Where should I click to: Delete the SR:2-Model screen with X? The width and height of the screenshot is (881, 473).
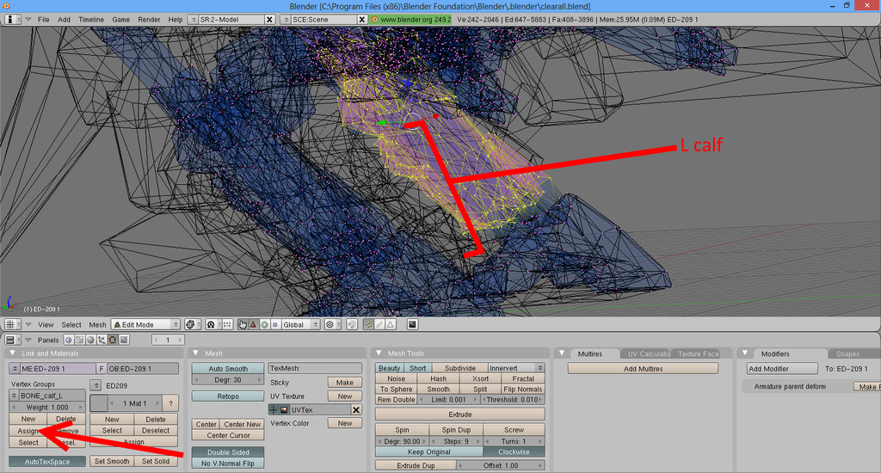click(x=269, y=19)
